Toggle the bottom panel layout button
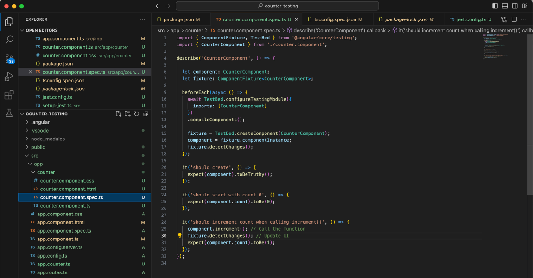This screenshot has width=533, height=278. [505, 6]
